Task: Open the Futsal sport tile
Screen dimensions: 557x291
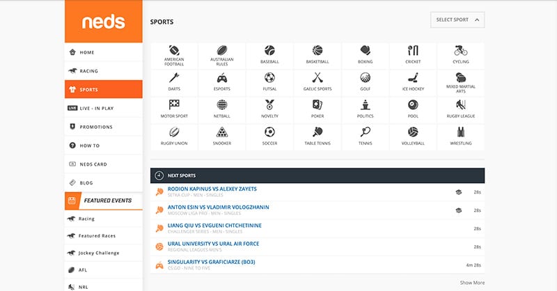Action: tap(269, 83)
